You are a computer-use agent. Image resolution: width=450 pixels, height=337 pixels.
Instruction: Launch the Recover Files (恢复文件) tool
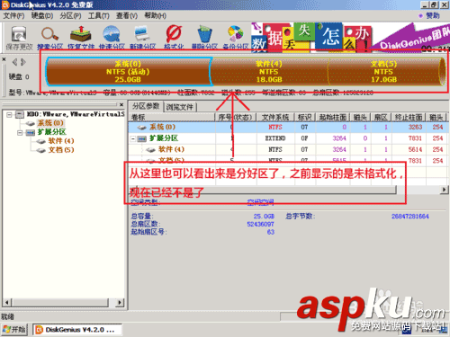coord(81,38)
